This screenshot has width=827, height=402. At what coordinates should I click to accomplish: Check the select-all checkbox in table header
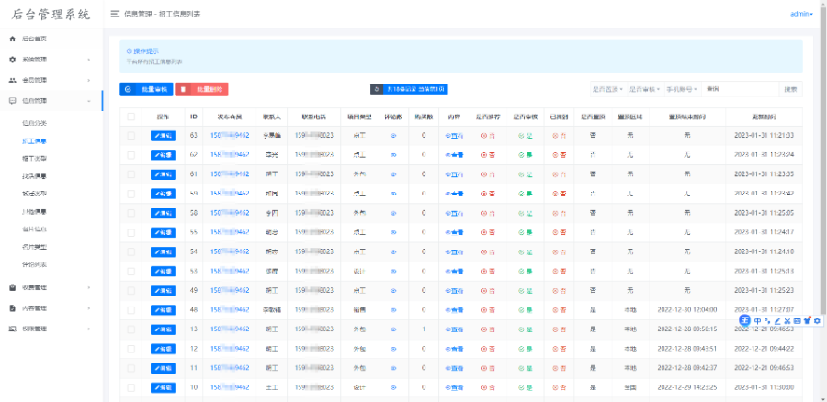point(130,117)
